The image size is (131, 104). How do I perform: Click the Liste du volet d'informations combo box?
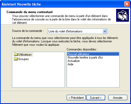click(x=77, y=31)
